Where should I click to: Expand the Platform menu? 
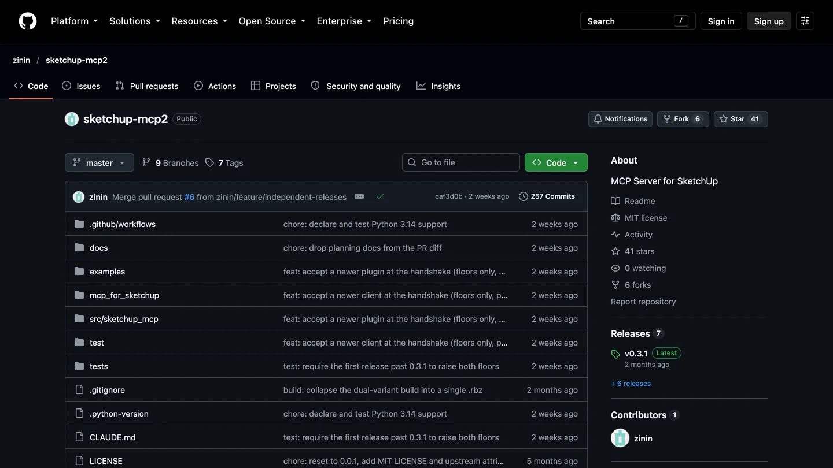coord(74,21)
